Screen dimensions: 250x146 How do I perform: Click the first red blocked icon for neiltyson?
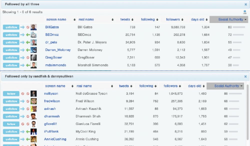coord(22,94)
